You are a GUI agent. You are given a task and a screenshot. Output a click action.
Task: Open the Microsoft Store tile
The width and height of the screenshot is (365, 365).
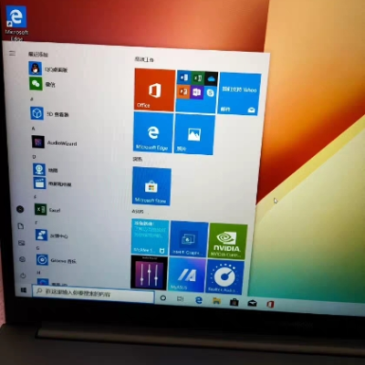151,186
